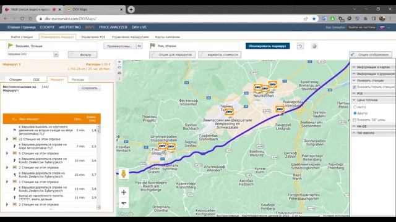Select the Нетто fuel price radio button

pyautogui.click(x=355, y=107)
